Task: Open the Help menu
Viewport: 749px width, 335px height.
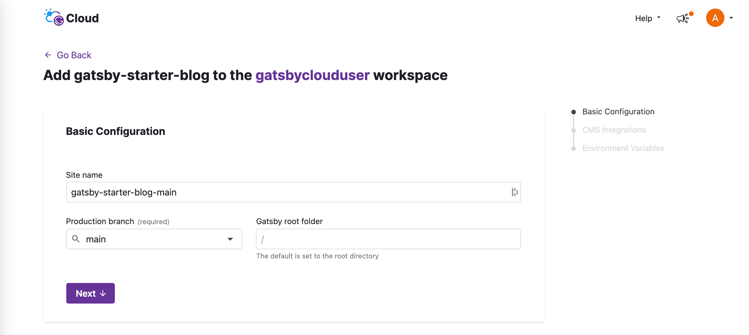Action: click(x=644, y=18)
